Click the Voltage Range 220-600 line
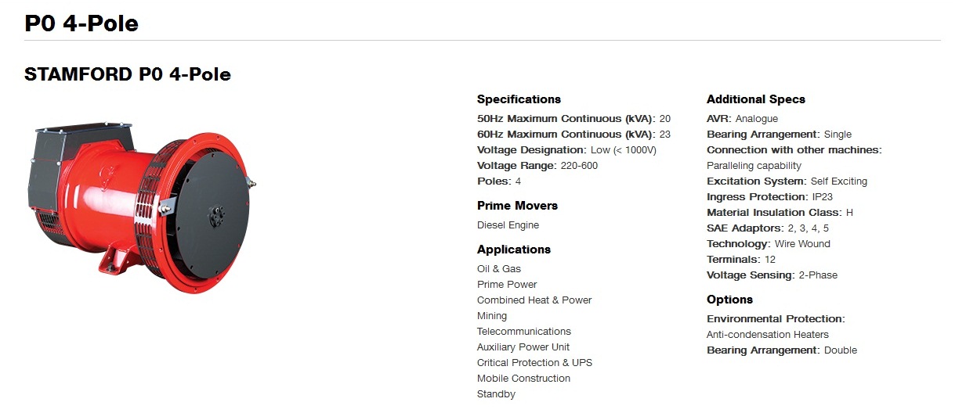The image size is (966, 413). tap(537, 166)
